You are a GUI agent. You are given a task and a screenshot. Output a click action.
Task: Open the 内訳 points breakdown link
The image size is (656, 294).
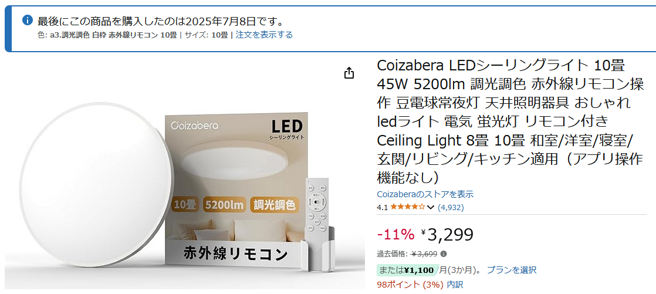(455, 285)
